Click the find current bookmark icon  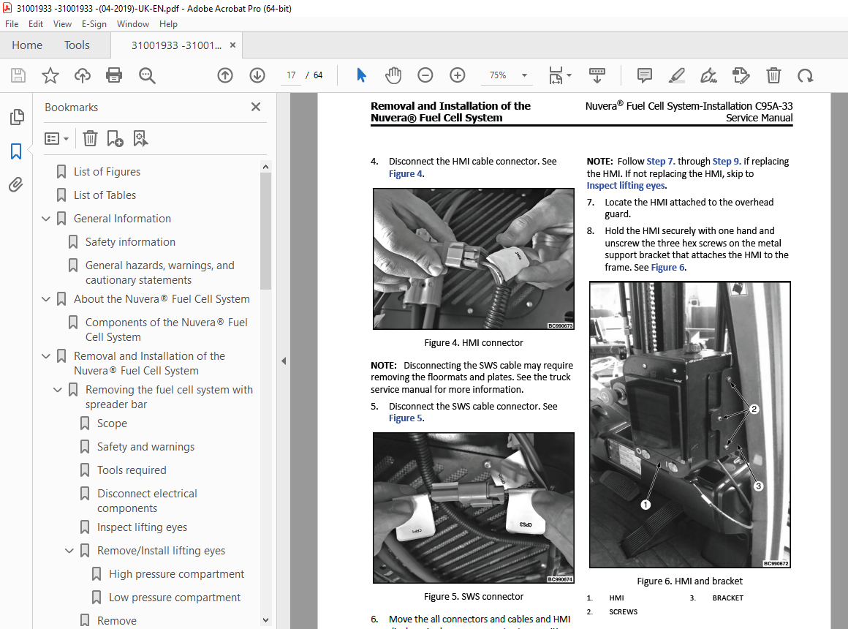click(x=140, y=138)
